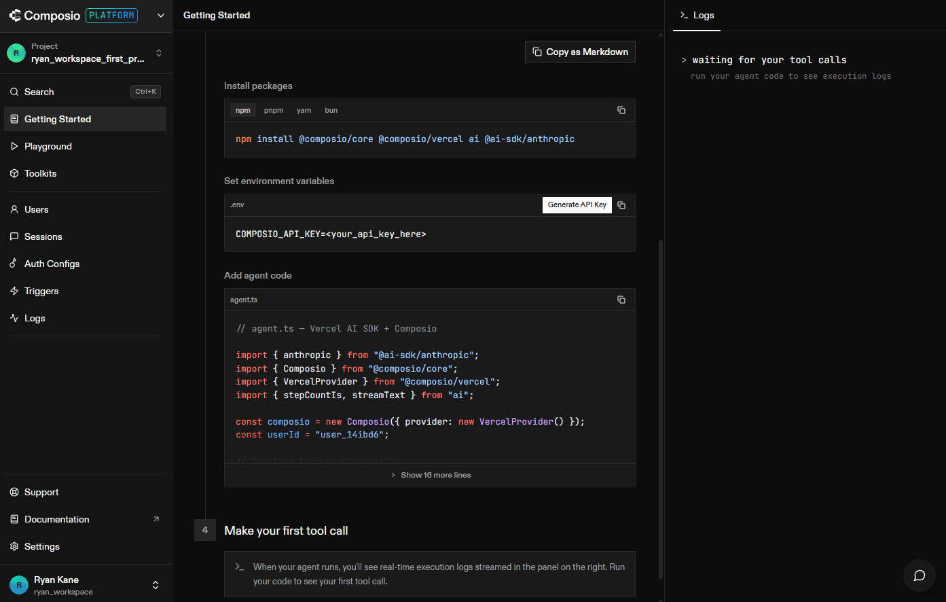Select the Logs panel tab

click(697, 15)
